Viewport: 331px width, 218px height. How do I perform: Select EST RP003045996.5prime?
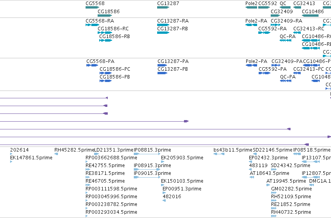[x=111, y=197]
